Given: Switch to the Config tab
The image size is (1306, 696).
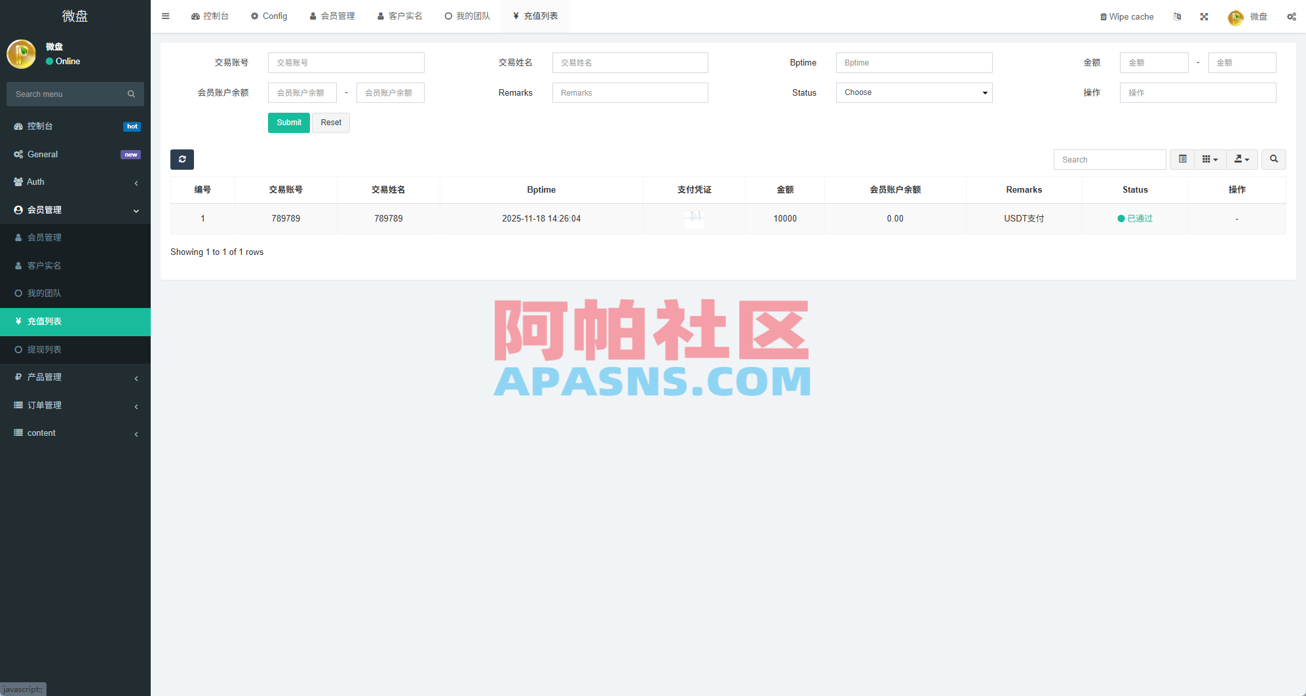Looking at the screenshot, I should (269, 16).
